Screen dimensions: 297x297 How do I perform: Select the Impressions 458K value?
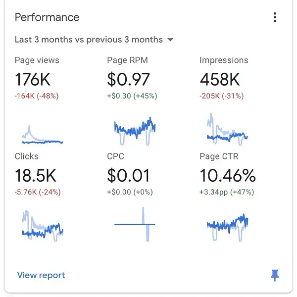pos(220,79)
